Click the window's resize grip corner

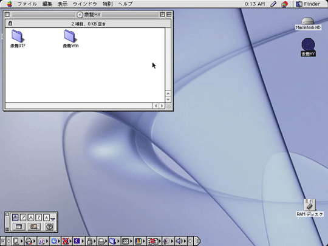(x=168, y=106)
